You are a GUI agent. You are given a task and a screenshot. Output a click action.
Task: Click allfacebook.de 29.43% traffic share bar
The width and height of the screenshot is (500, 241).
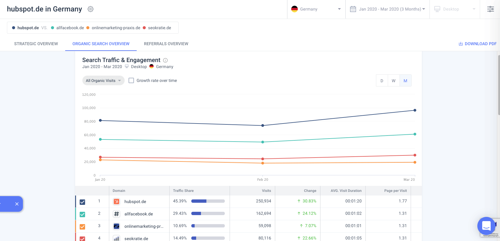click(x=208, y=213)
